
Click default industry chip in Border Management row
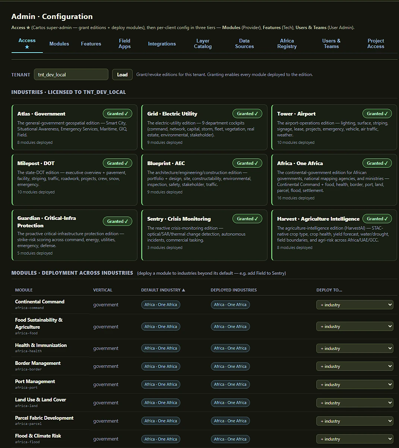tap(161, 366)
